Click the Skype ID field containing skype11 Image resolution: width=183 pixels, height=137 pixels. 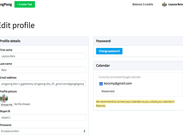(43, 118)
